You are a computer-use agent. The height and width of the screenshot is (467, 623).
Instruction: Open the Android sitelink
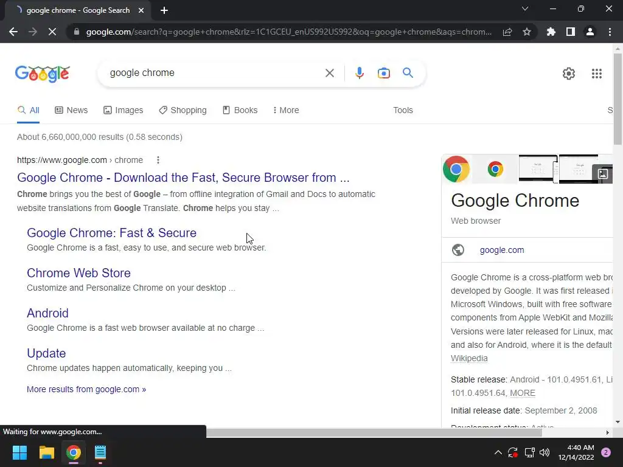point(47,313)
